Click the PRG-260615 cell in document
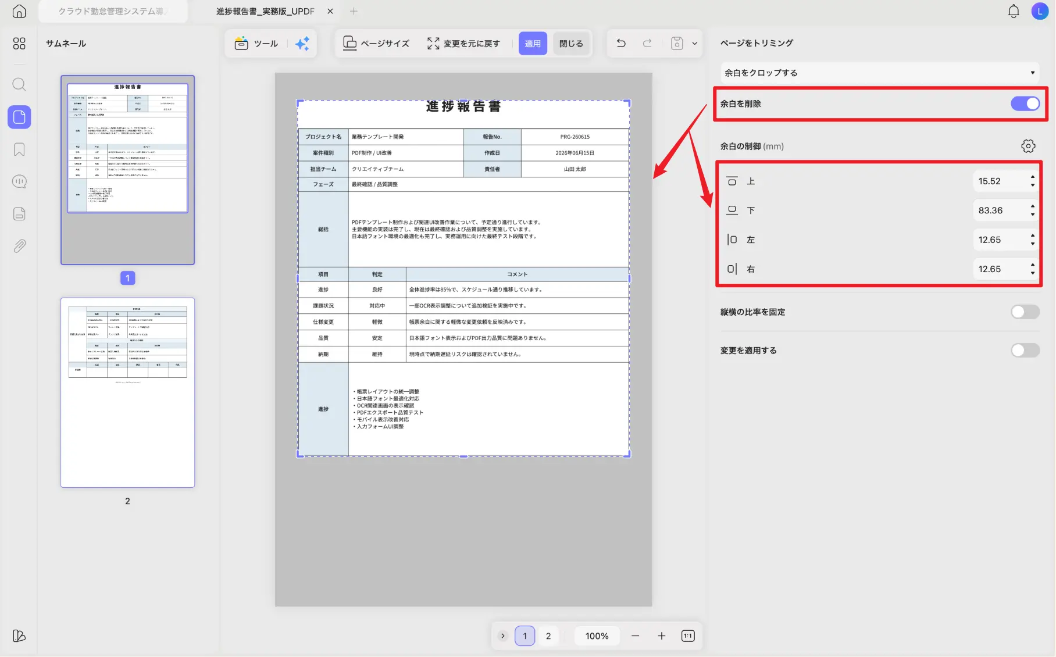 [x=575, y=137]
